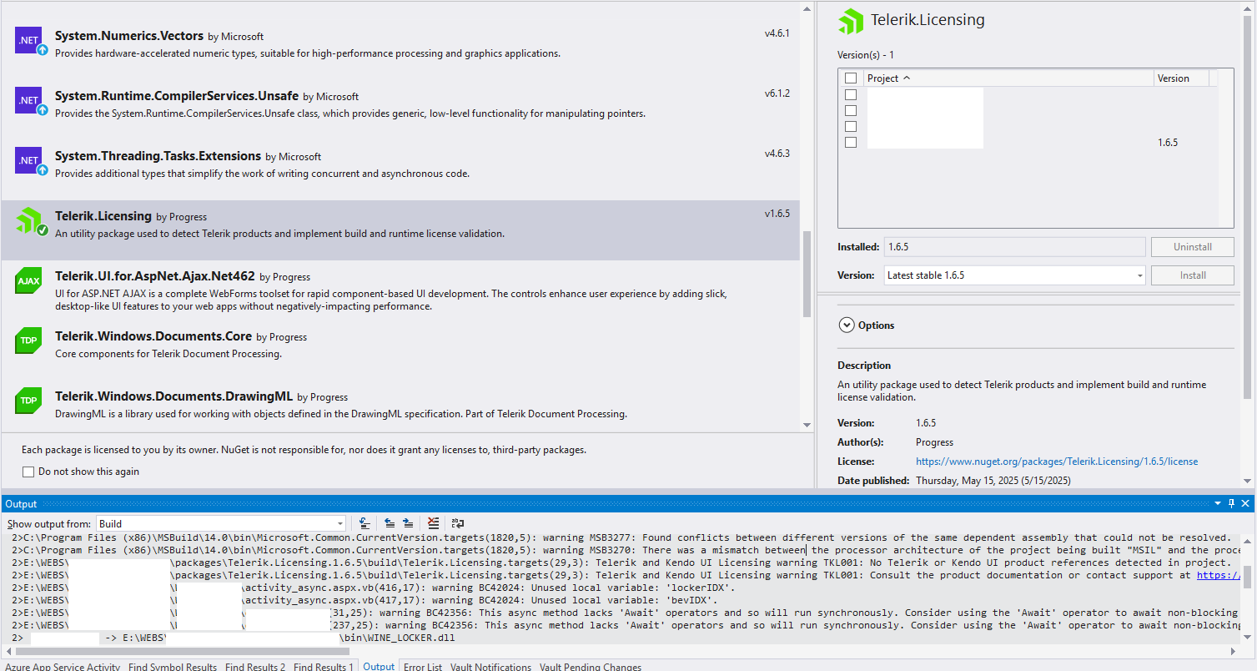This screenshot has height=671, width=1257.
Task: Open the Find Results 2 tab
Action: click(x=255, y=667)
